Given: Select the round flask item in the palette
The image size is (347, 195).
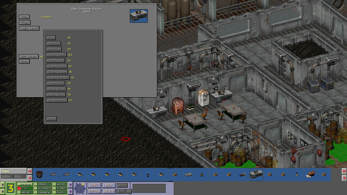Looking at the screenshot, I should [202, 175].
